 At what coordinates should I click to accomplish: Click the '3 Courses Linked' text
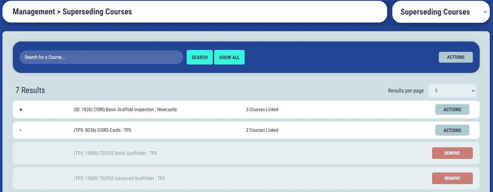coord(262,110)
